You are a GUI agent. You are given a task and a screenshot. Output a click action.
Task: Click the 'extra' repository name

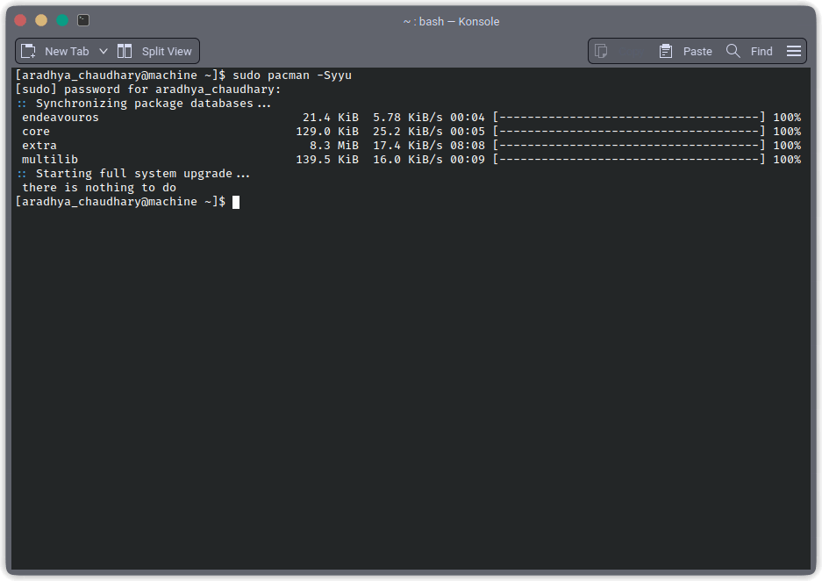tap(39, 146)
